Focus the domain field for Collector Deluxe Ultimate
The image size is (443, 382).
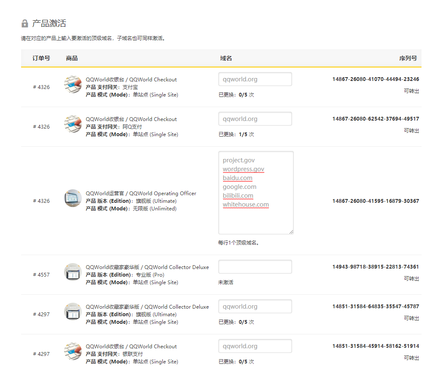coord(255,306)
